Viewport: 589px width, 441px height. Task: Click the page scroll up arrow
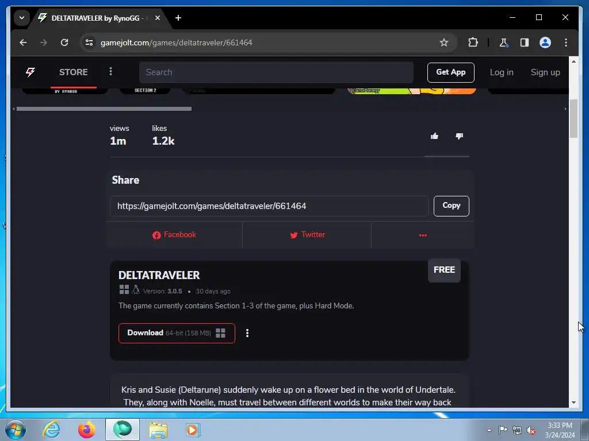[573, 61]
